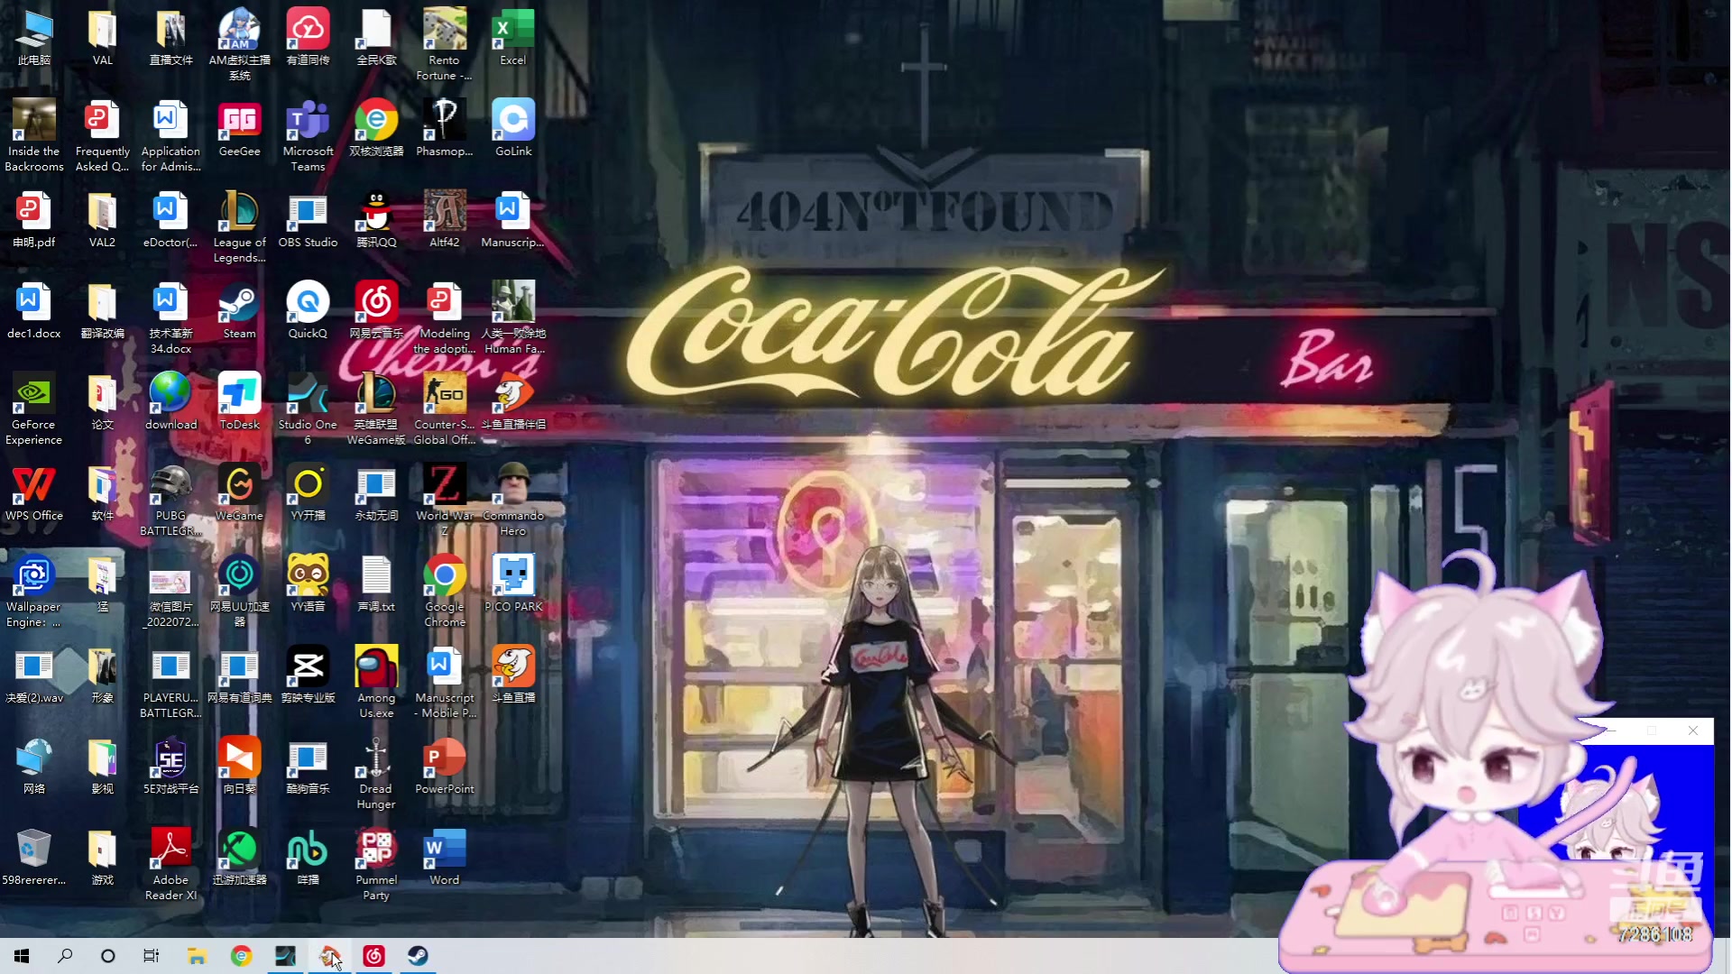1732x974 pixels.
Task: Open the taskbar search magnifier
Action: point(65,956)
